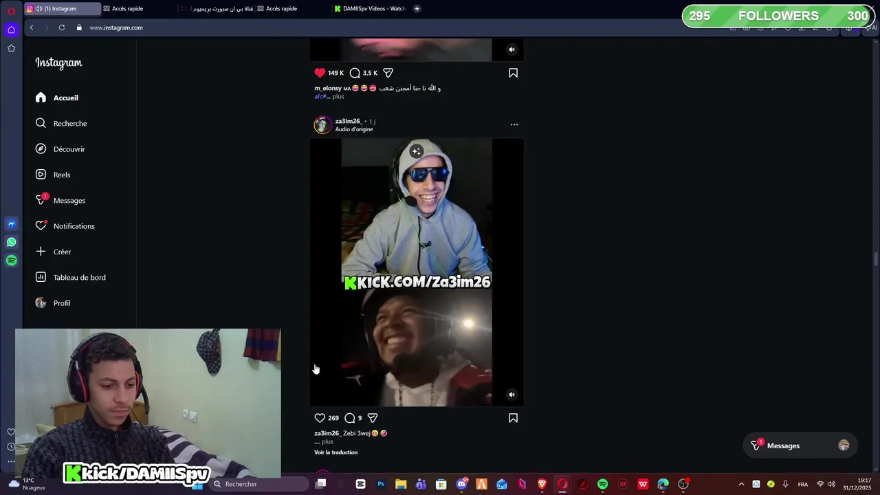Switch to the Arabic beIN sport tab
Image resolution: width=880 pixels, height=495 pixels.
(217, 9)
